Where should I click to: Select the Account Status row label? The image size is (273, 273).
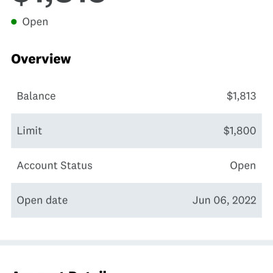click(x=55, y=166)
